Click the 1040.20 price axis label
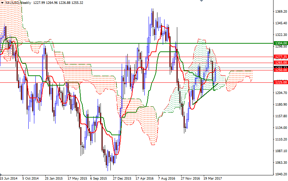 pos(281,174)
